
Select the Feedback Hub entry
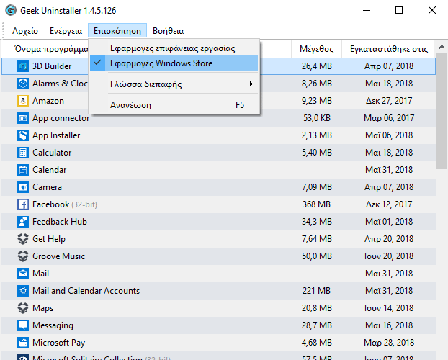[x=219, y=222]
